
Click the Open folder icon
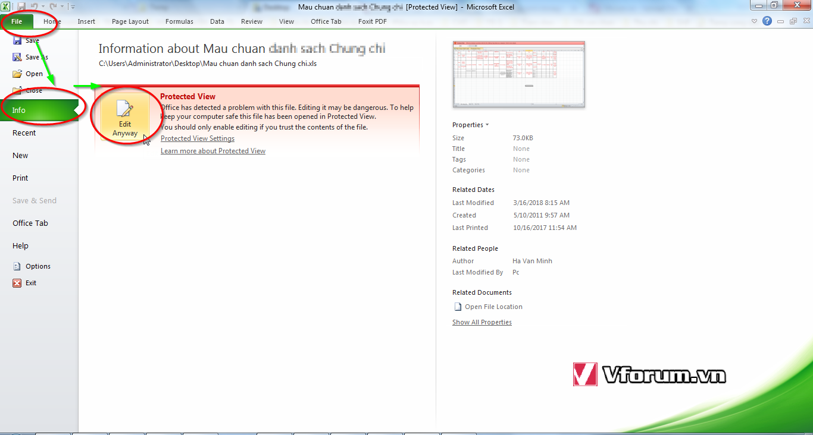[x=17, y=74]
